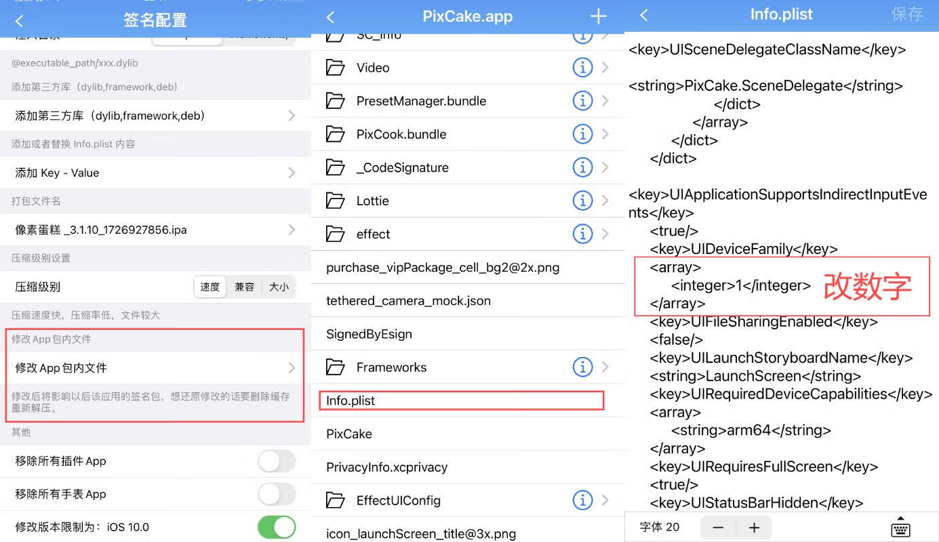Tap UIFileSharingEnabled key line
939x542 pixels.
764,322
